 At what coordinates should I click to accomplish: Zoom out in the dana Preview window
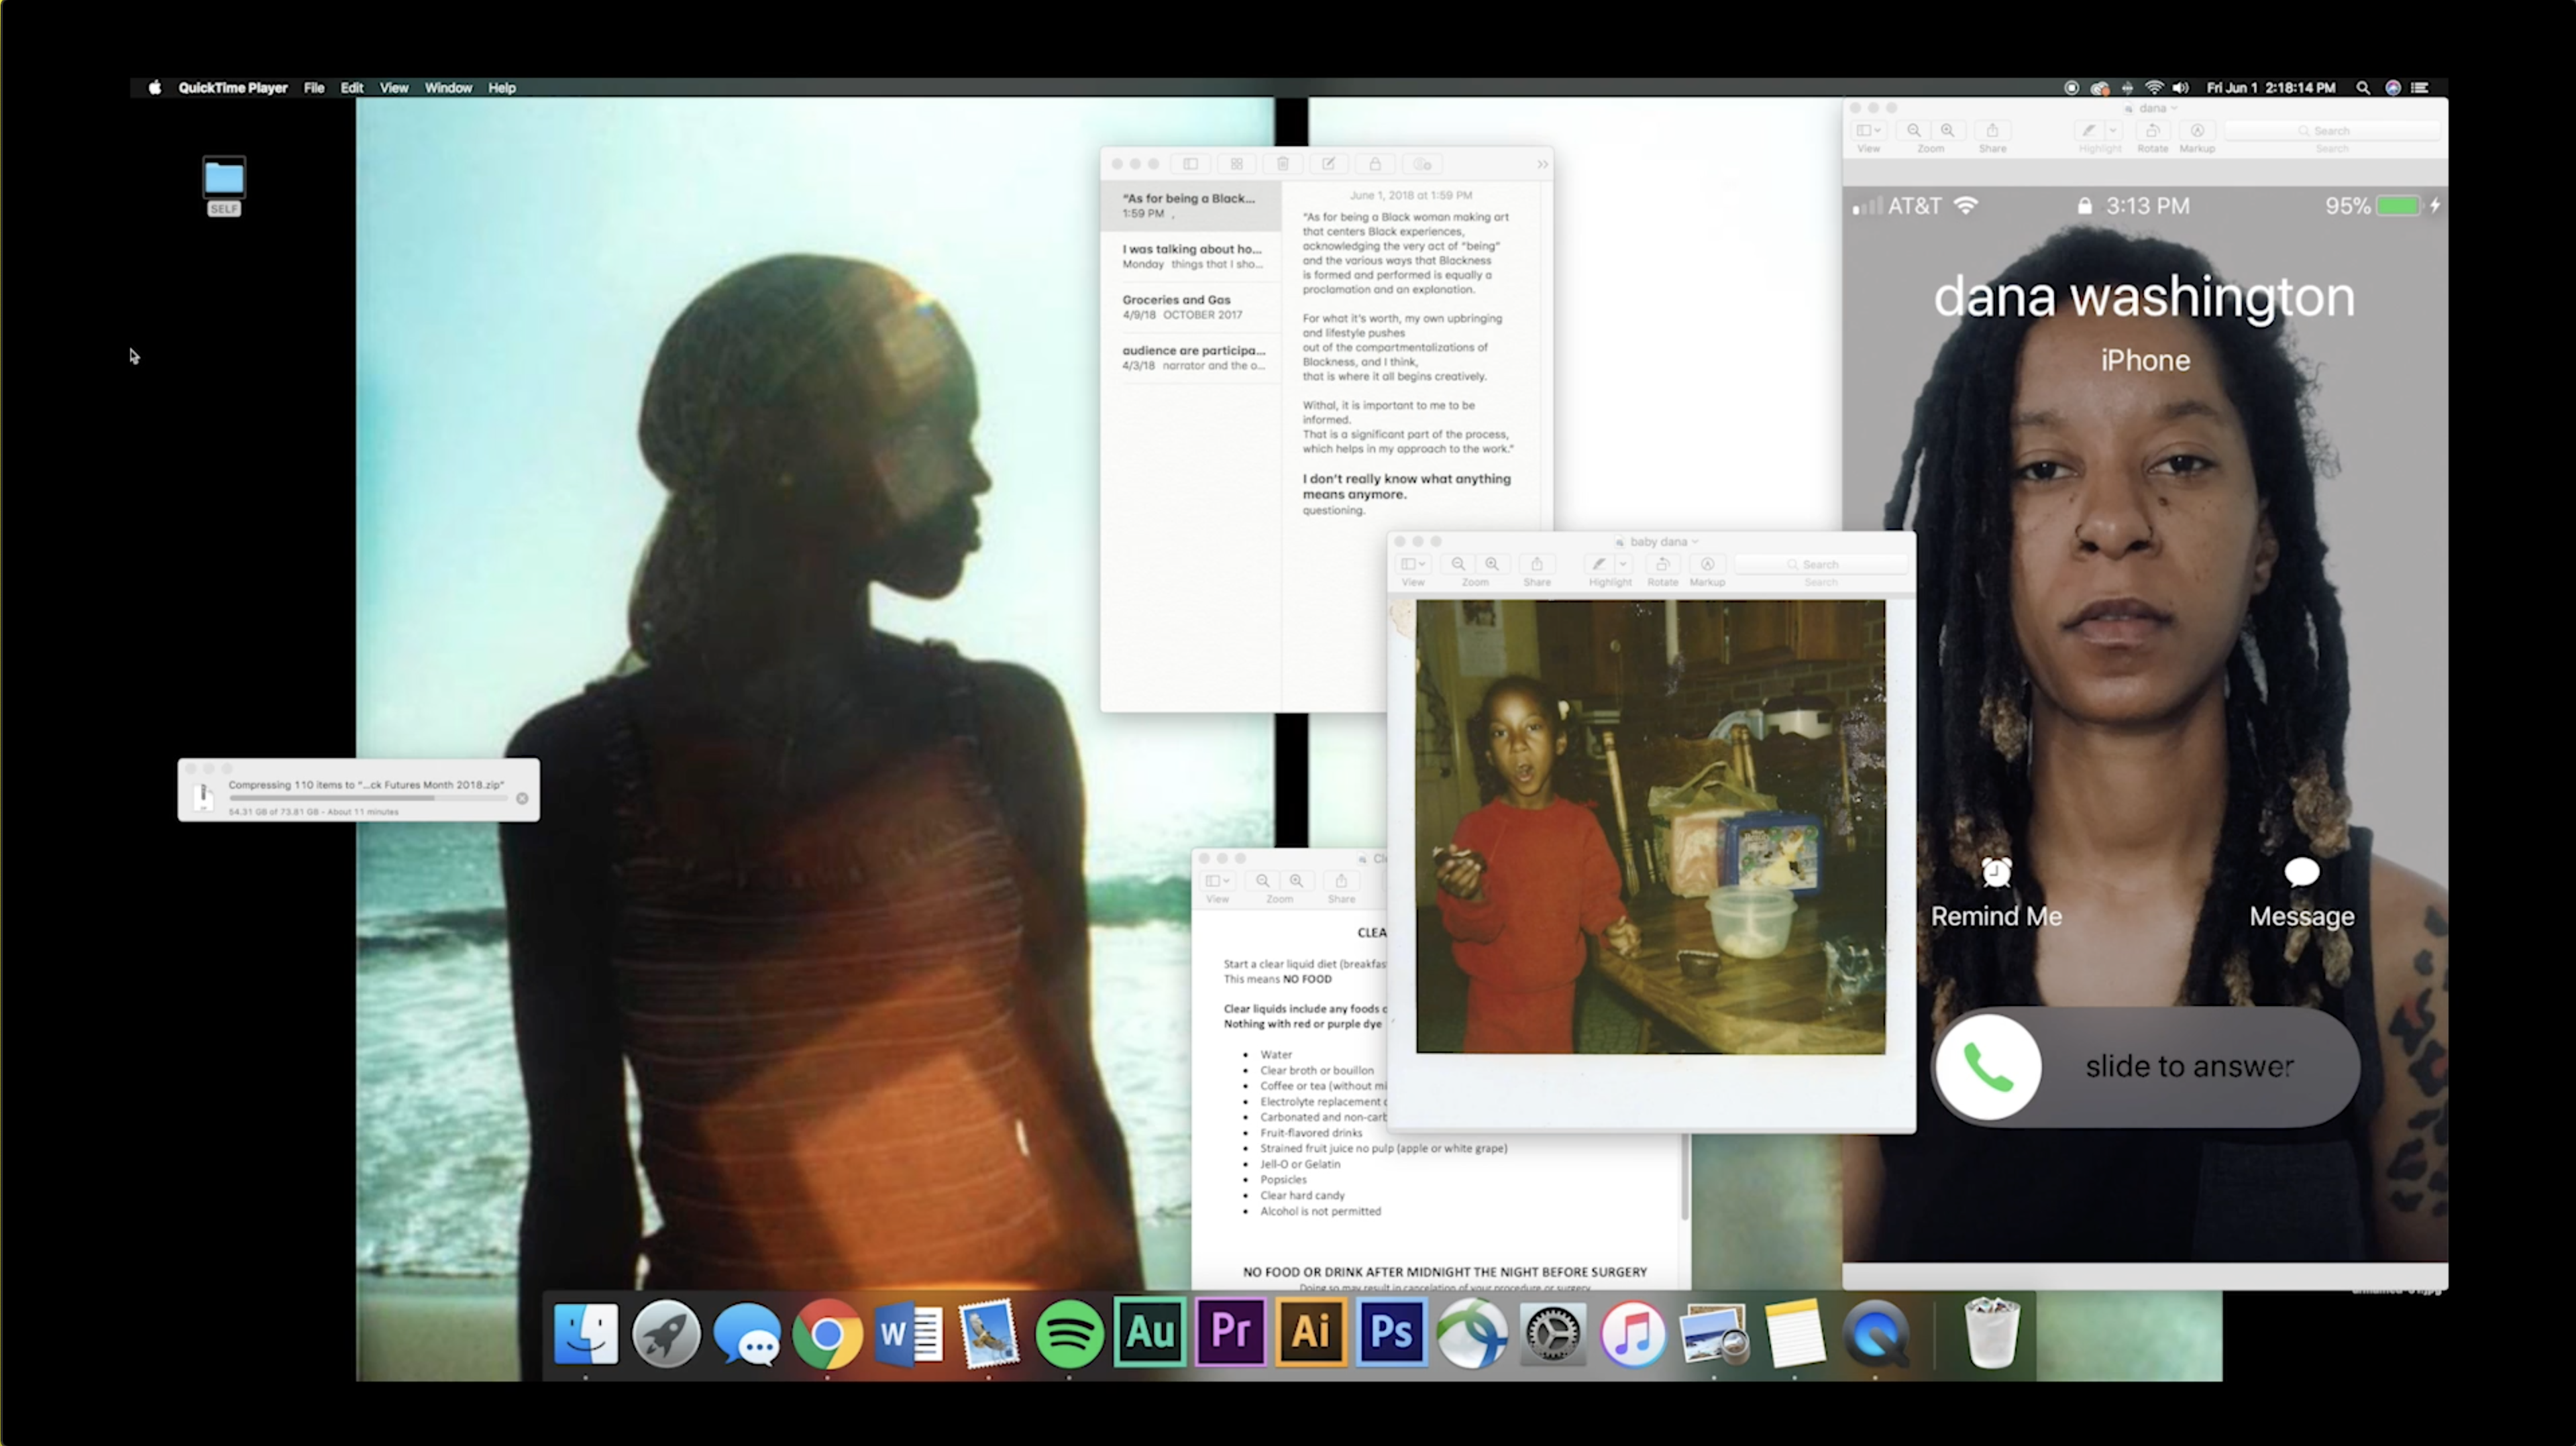(1913, 131)
